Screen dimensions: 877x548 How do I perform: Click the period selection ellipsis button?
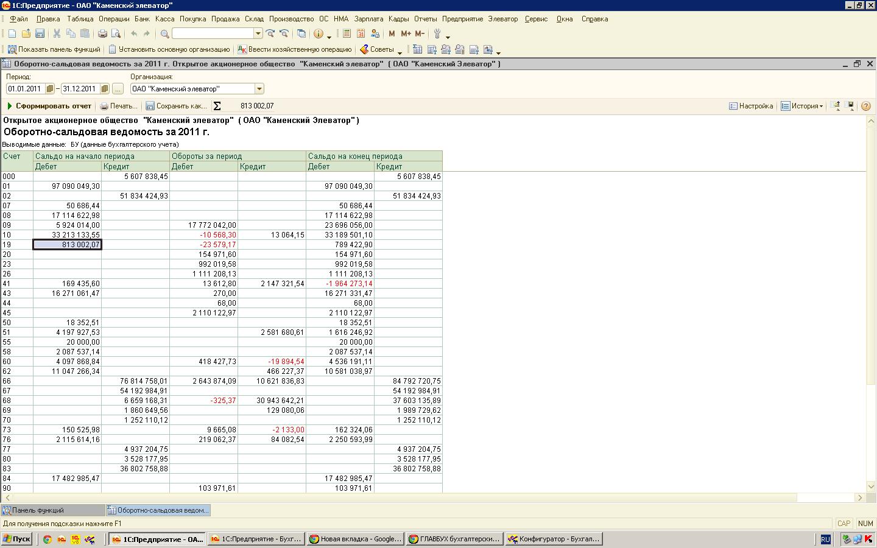(118, 89)
